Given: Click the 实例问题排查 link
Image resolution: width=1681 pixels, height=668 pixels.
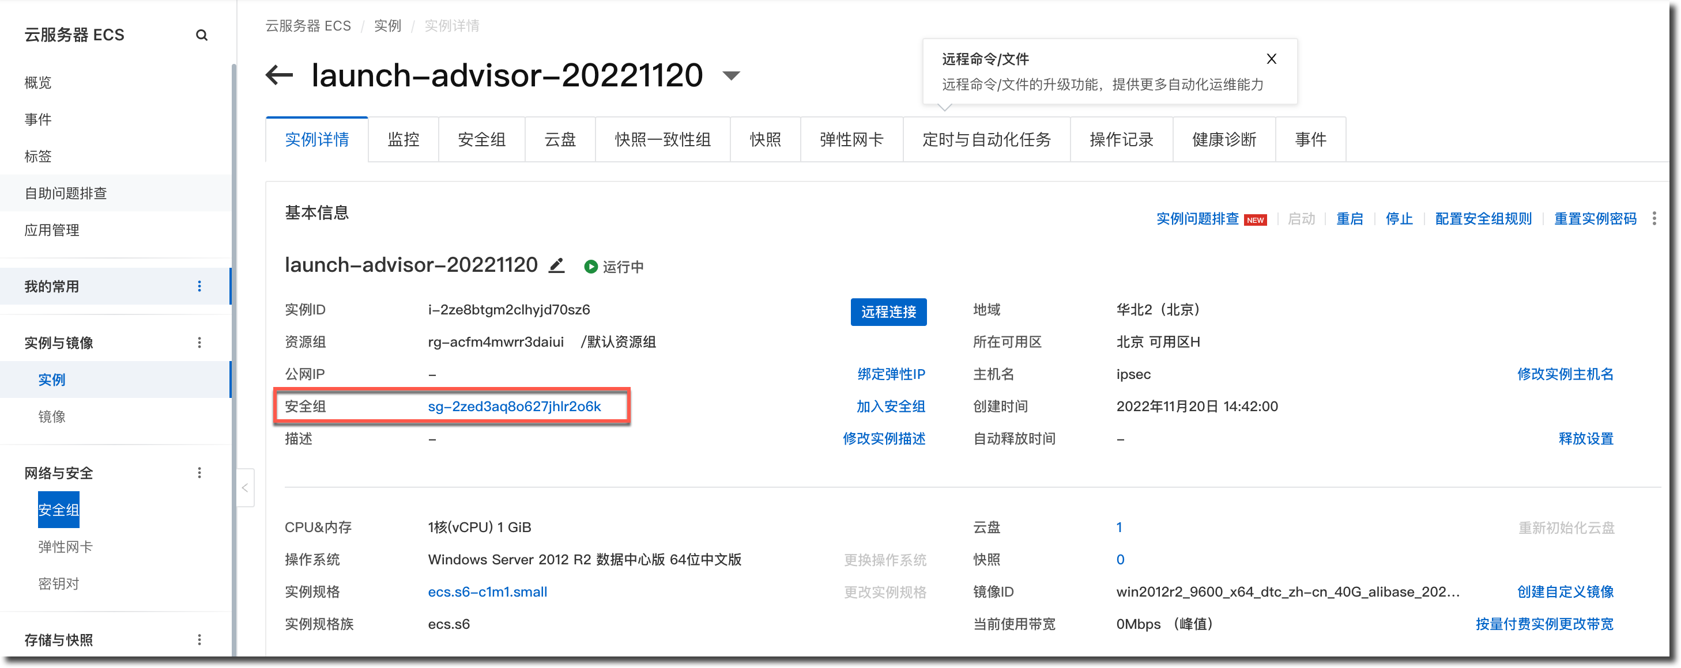Looking at the screenshot, I should 1197,218.
